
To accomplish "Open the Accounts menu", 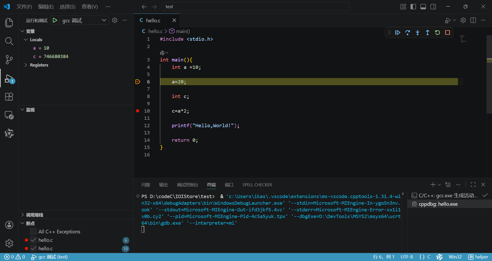I will tap(9, 225).
